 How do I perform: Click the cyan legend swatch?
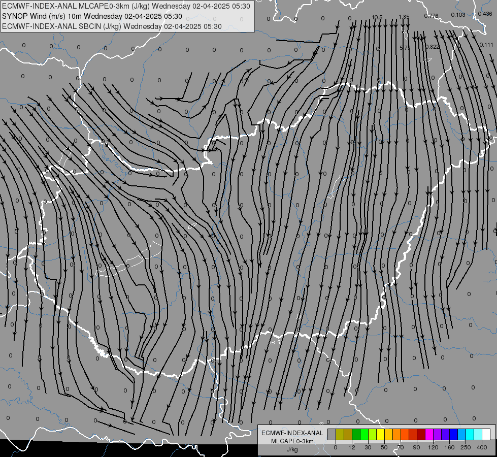tap(470, 434)
